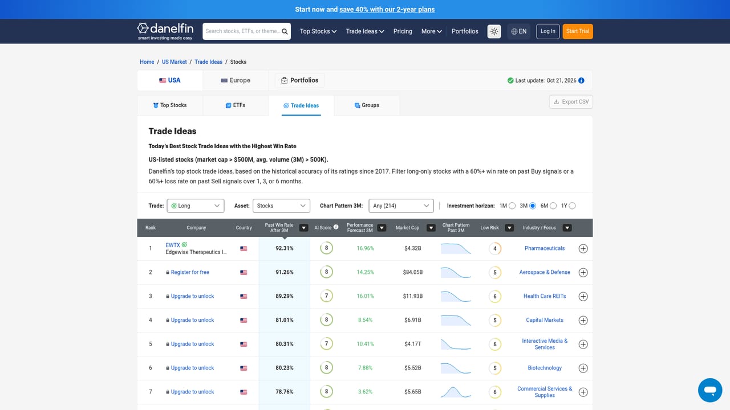730x410 pixels.
Task: Click the plus icon in Capital Markets row
Action: coord(583,320)
